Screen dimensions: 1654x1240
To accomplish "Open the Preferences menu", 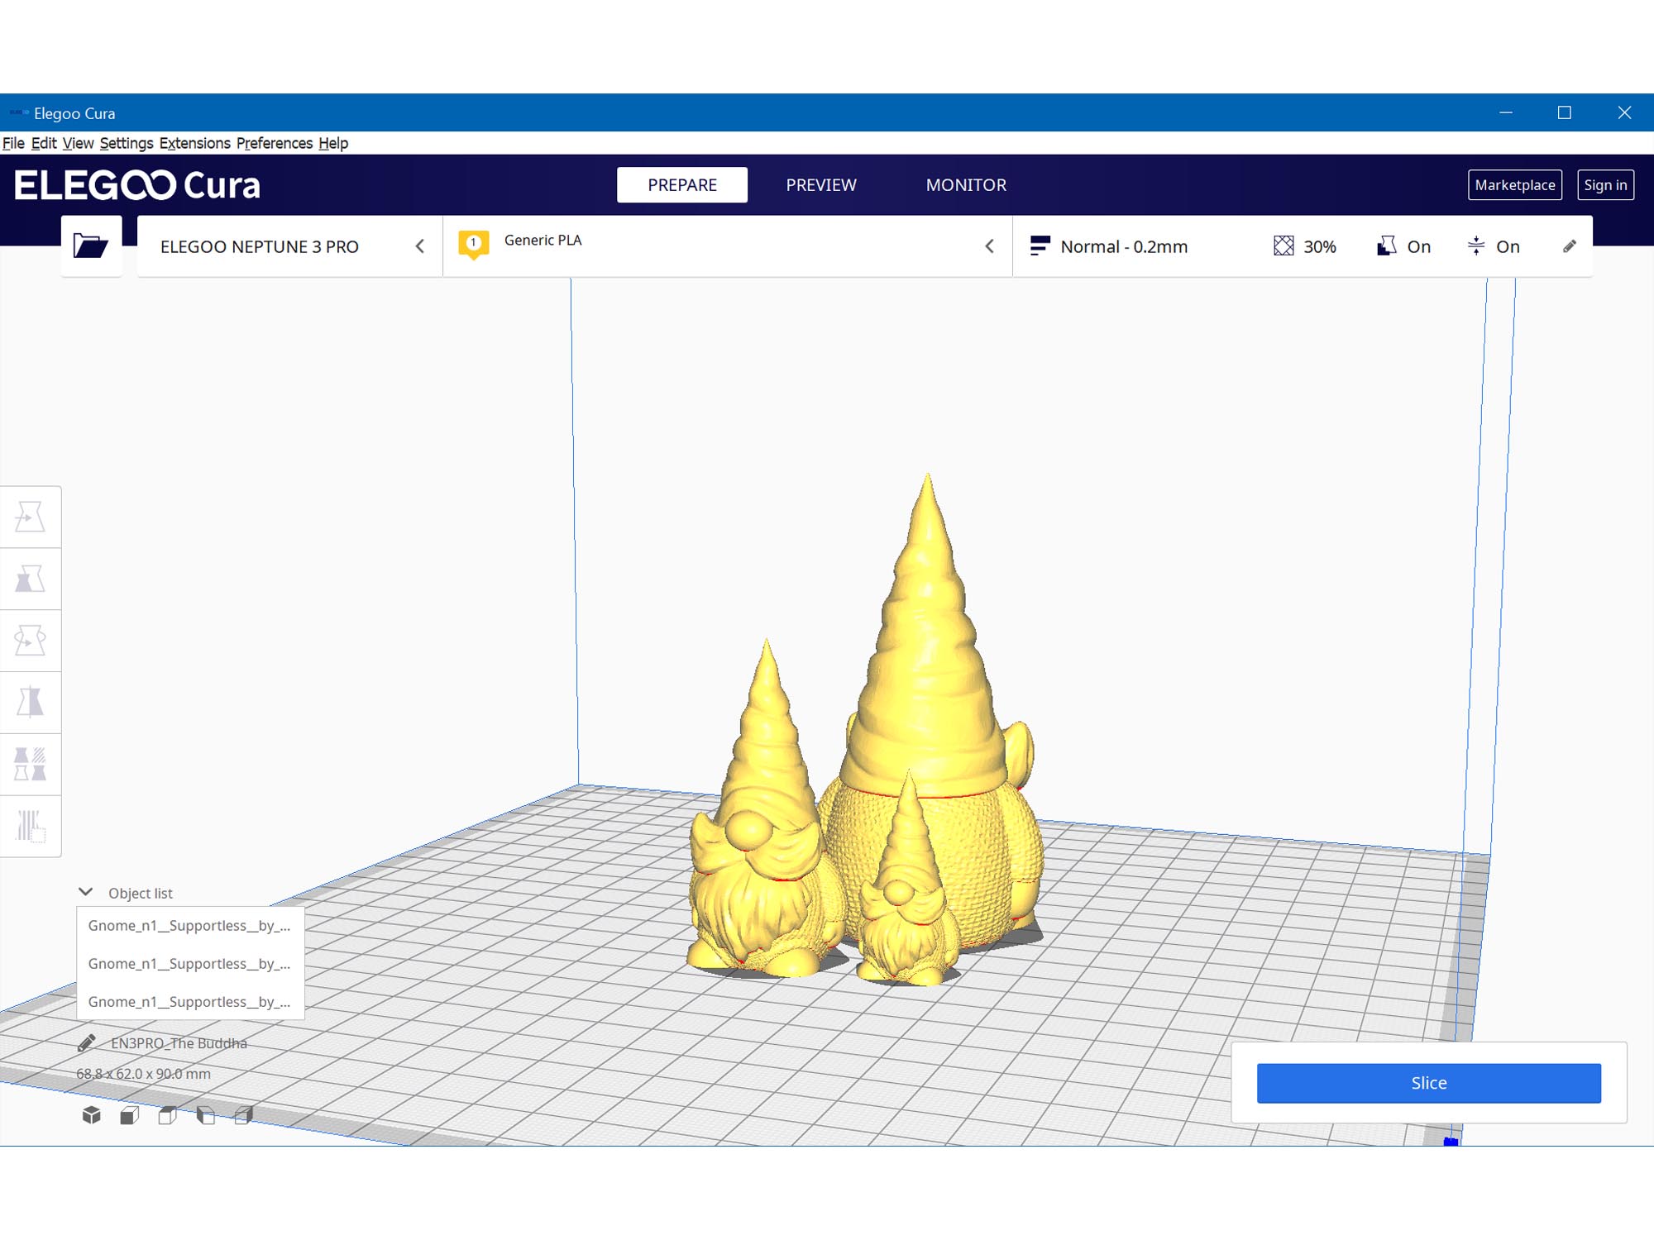I will [x=275, y=143].
